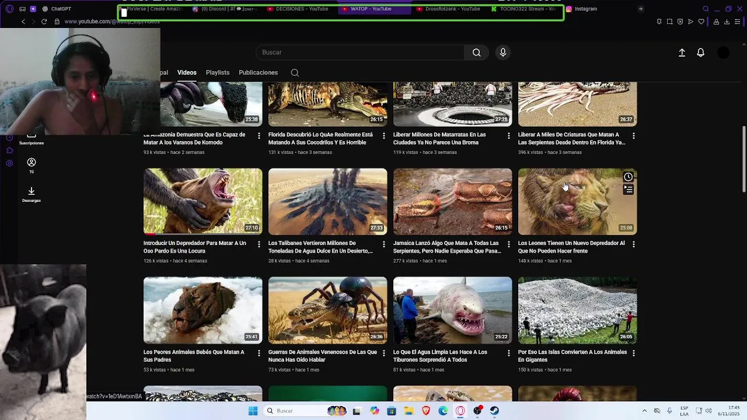Viewport: 747px width, 420px height.
Task: Open the Tú section in sidebar
Action: pos(32,166)
